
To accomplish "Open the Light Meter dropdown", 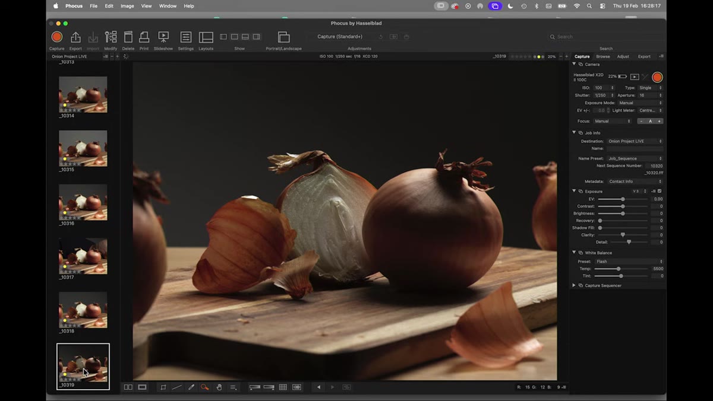I will pyautogui.click(x=650, y=110).
